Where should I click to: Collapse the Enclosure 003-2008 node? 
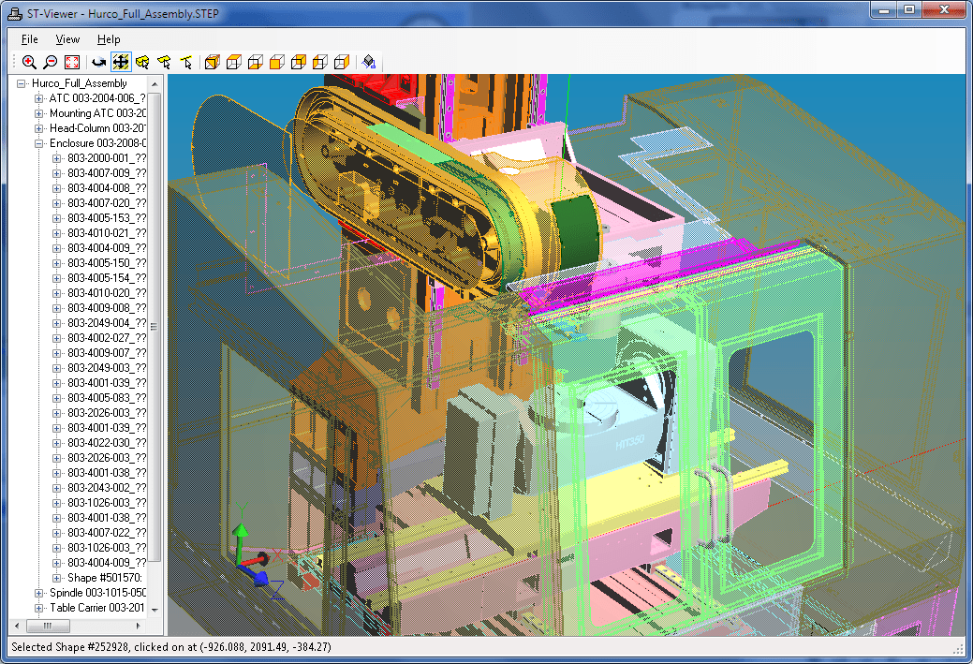coord(38,143)
